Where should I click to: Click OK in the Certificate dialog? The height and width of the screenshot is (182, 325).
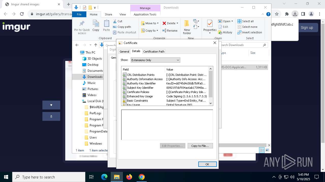(x=207, y=164)
